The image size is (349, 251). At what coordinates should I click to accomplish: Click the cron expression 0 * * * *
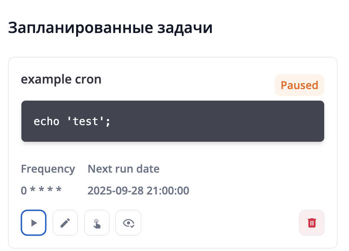pos(41,191)
